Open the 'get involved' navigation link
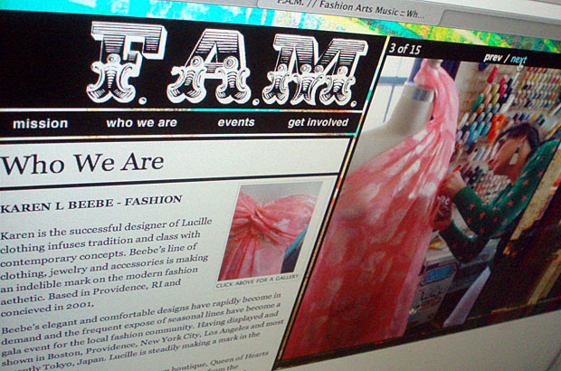This screenshot has width=561, height=371. (319, 122)
